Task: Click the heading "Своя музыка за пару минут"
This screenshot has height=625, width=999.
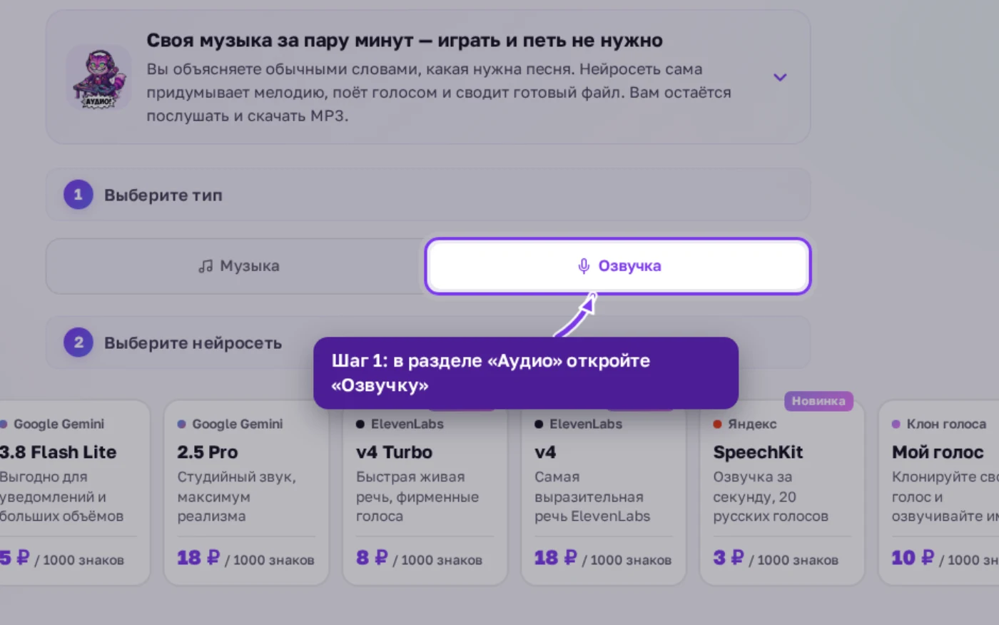Action: coord(280,41)
